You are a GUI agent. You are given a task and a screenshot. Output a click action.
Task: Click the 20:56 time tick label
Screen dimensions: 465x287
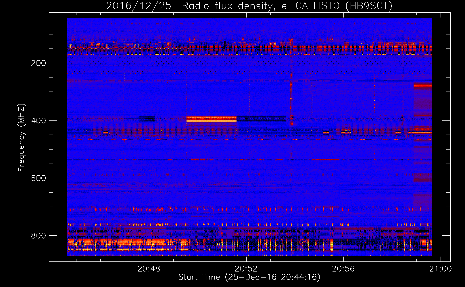click(x=343, y=269)
